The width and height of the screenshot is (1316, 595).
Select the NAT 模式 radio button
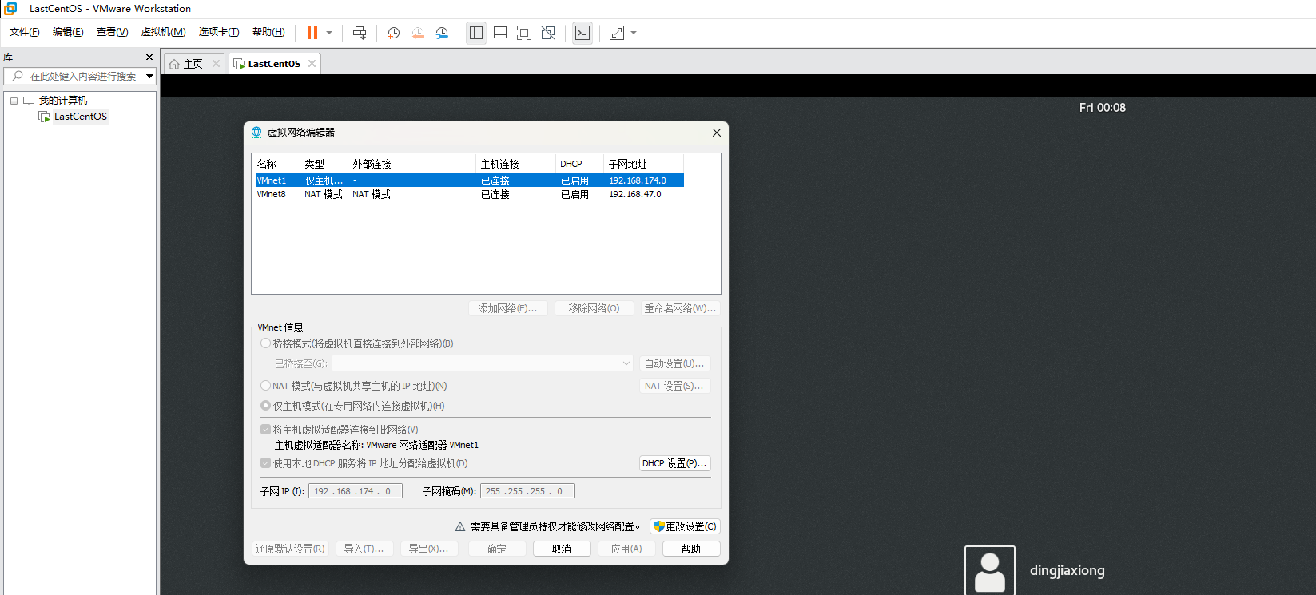[x=265, y=386]
